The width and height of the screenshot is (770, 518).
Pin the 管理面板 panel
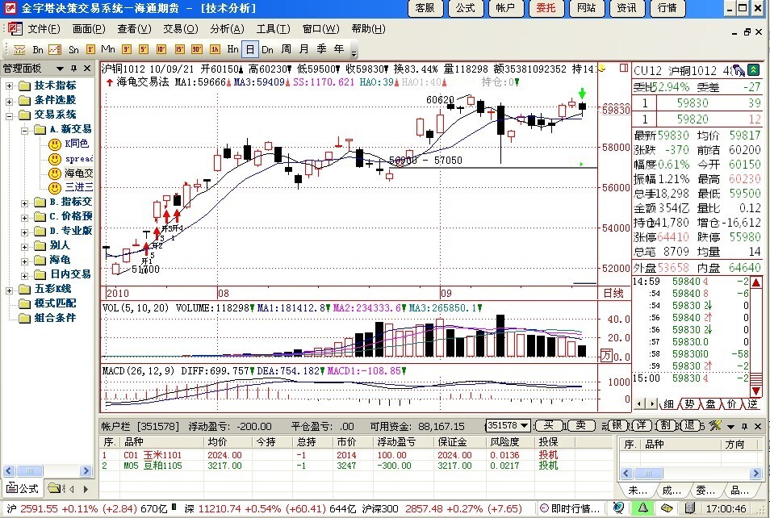(x=74, y=69)
